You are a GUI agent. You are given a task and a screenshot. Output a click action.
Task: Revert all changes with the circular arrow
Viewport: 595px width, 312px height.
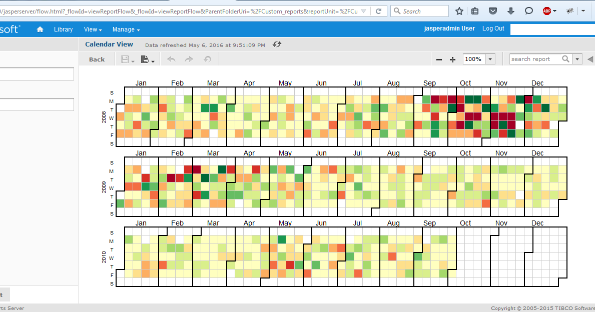pos(207,58)
